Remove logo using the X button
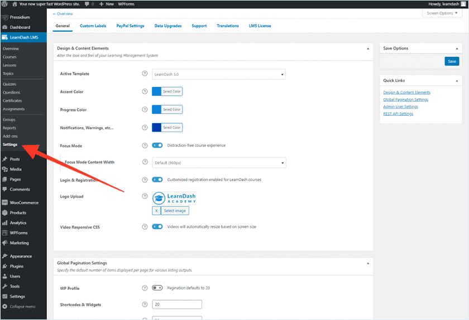 [156, 211]
